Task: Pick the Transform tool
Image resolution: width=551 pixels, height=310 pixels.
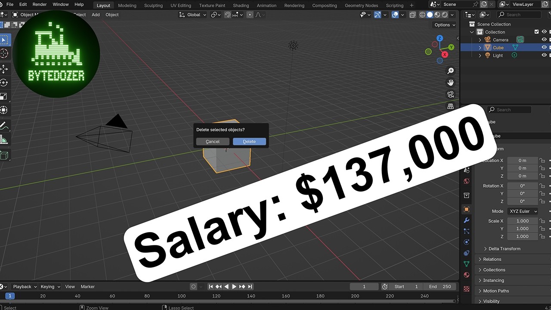Action: coord(4,110)
